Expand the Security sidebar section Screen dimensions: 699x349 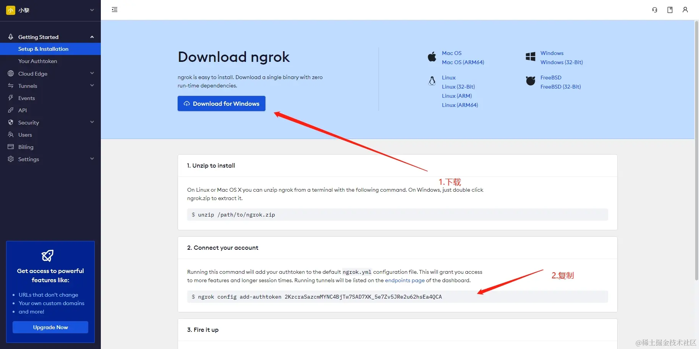[x=50, y=122]
